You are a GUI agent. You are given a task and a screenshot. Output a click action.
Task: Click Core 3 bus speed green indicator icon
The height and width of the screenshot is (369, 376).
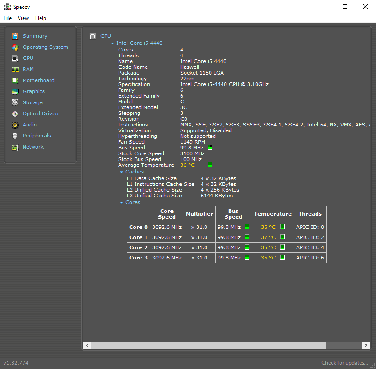(247, 257)
